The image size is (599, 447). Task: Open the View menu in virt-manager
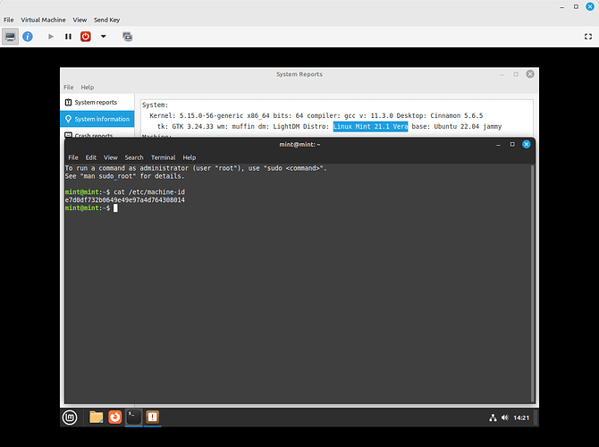pyautogui.click(x=80, y=19)
